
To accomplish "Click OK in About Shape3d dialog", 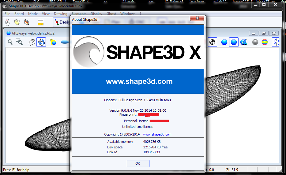I will pyautogui.click(x=138, y=163).
